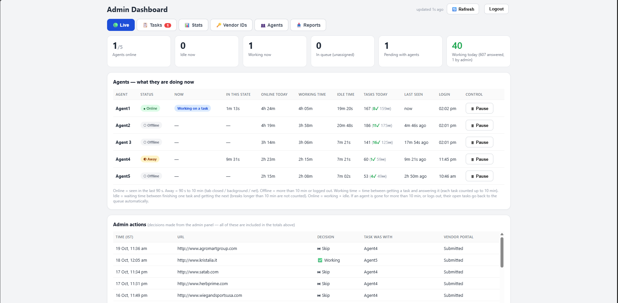Pause Agent1
This screenshot has width=618, height=303.
point(479,108)
